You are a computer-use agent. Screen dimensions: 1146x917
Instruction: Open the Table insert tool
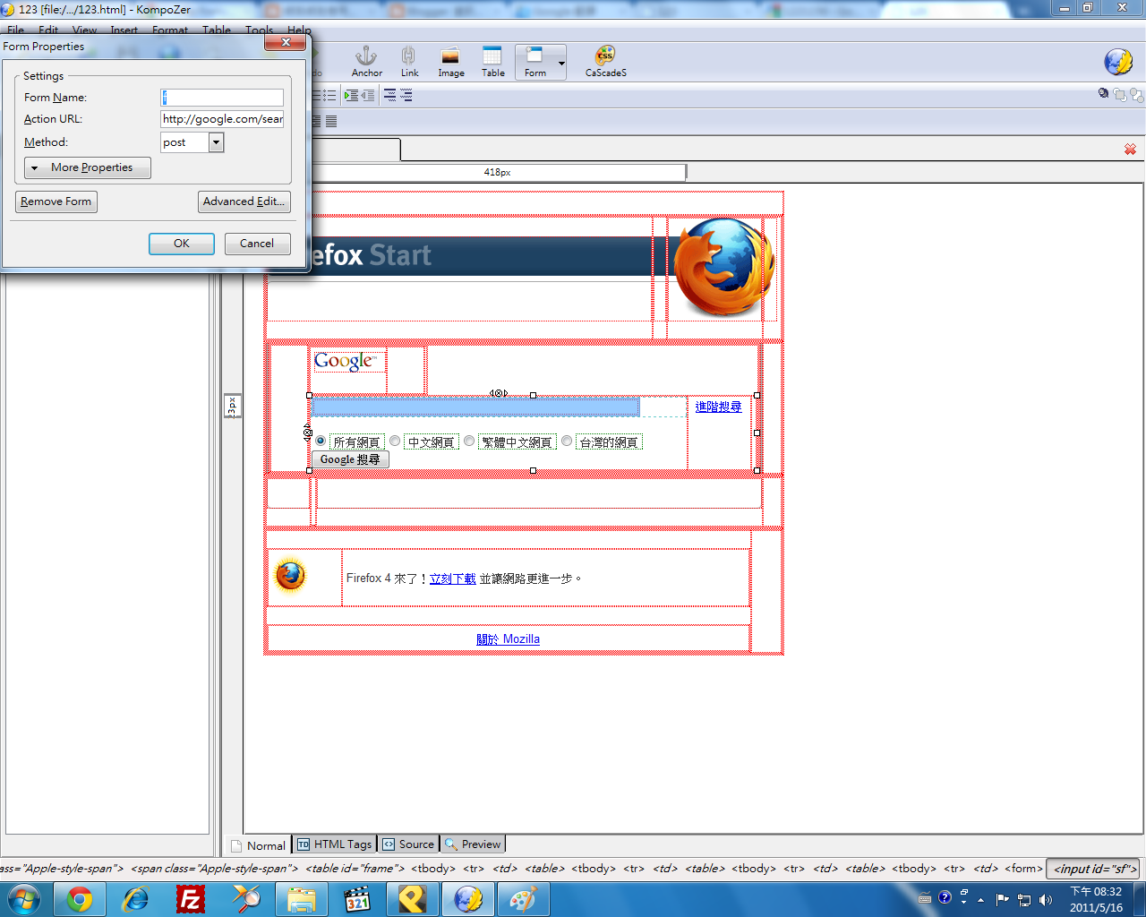click(492, 62)
